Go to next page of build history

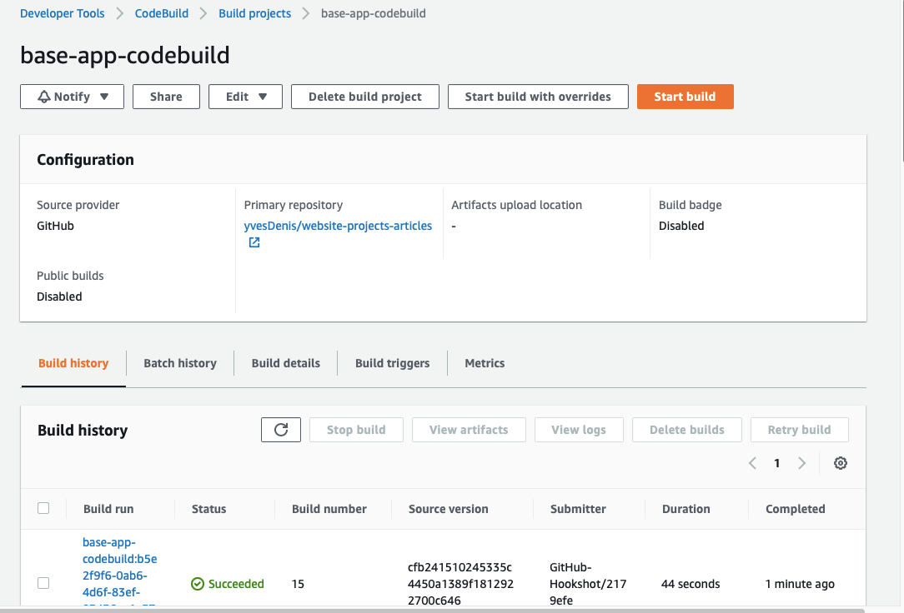click(x=802, y=463)
